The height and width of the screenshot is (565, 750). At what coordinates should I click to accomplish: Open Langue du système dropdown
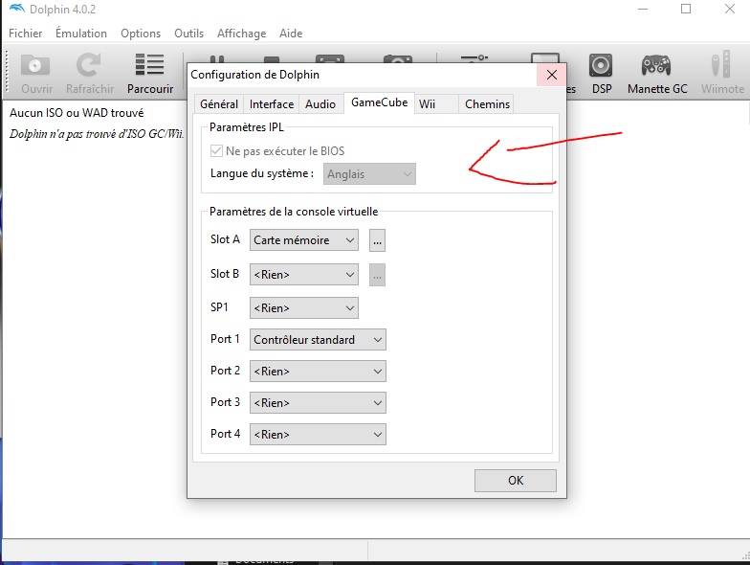click(369, 174)
